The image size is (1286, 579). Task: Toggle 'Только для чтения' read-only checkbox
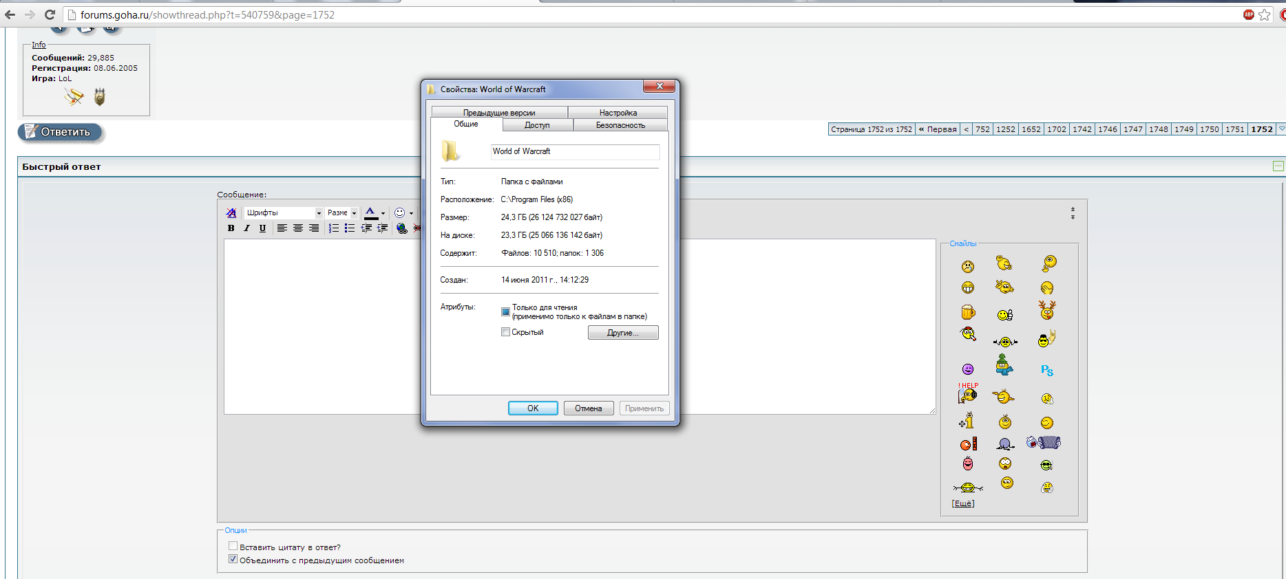pos(506,312)
